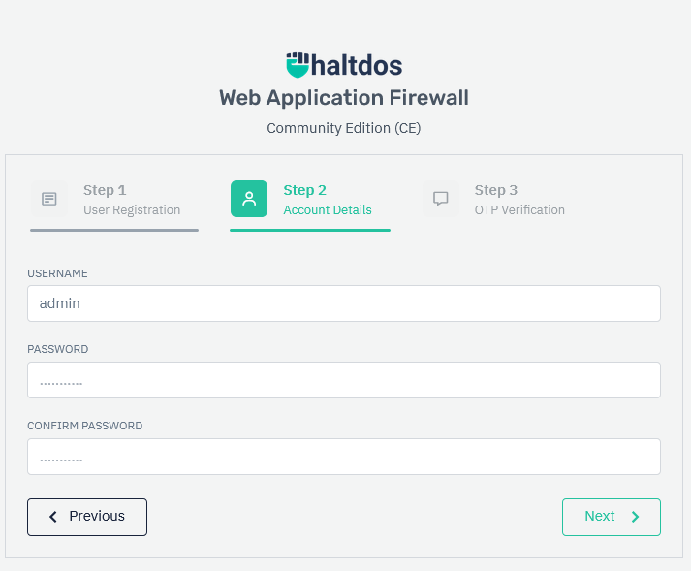Click the Haltdos fist logo icon
This screenshot has height=571, width=691.
point(298,65)
